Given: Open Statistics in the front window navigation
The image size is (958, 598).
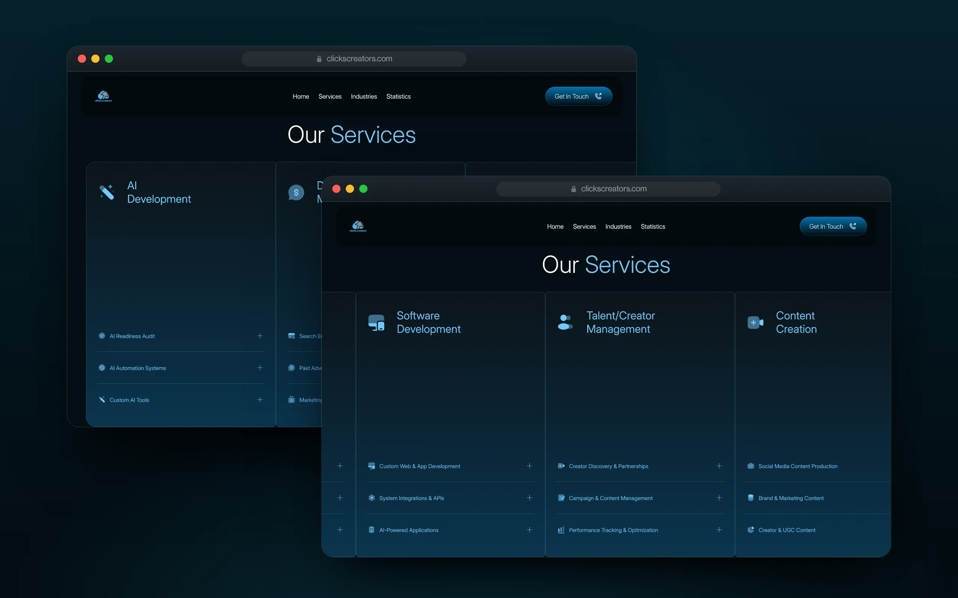Looking at the screenshot, I should (653, 226).
